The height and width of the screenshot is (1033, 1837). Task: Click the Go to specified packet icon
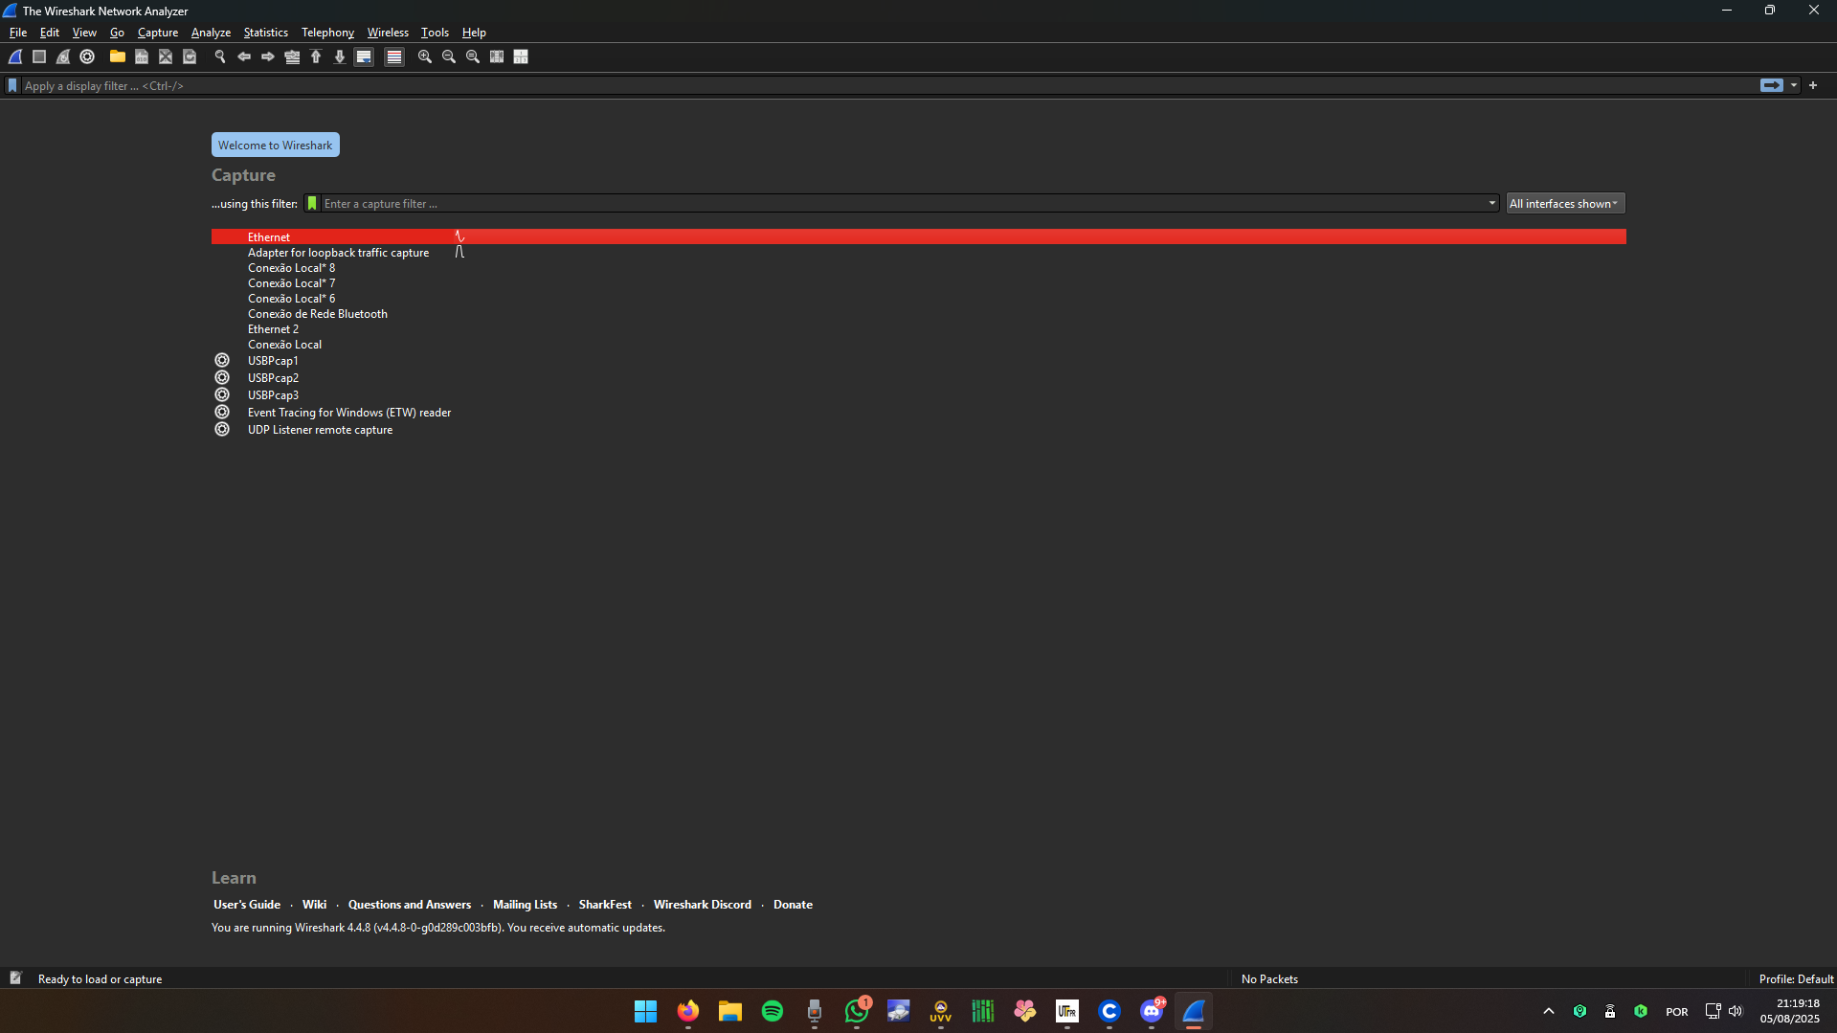(x=292, y=57)
